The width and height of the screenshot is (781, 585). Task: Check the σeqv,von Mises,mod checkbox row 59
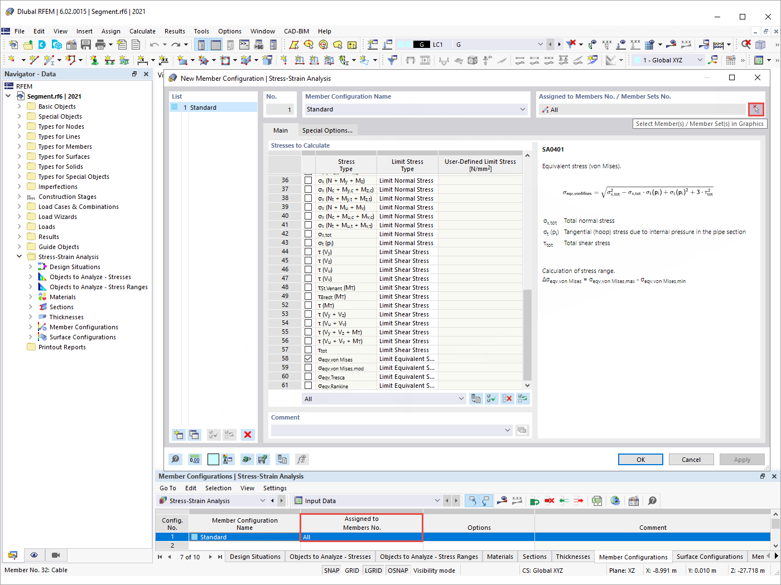(308, 368)
